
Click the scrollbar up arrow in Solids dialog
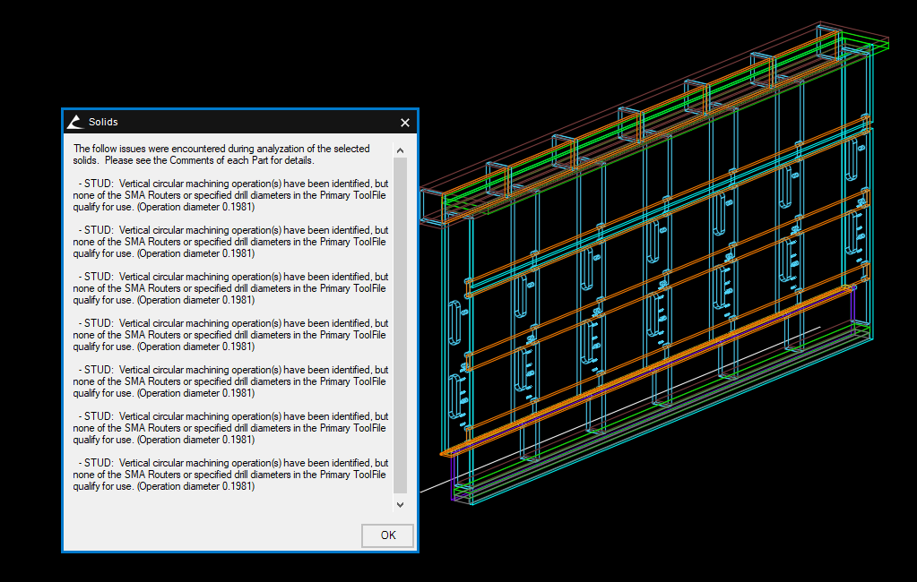coord(400,150)
